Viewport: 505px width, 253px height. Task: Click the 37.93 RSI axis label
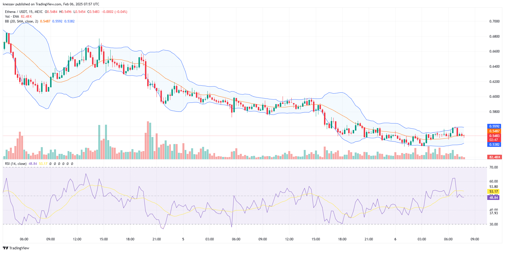point(494,213)
